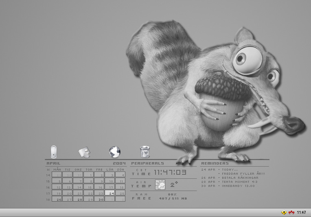Select calendar day 11

pyautogui.click(x=120, y=180)
